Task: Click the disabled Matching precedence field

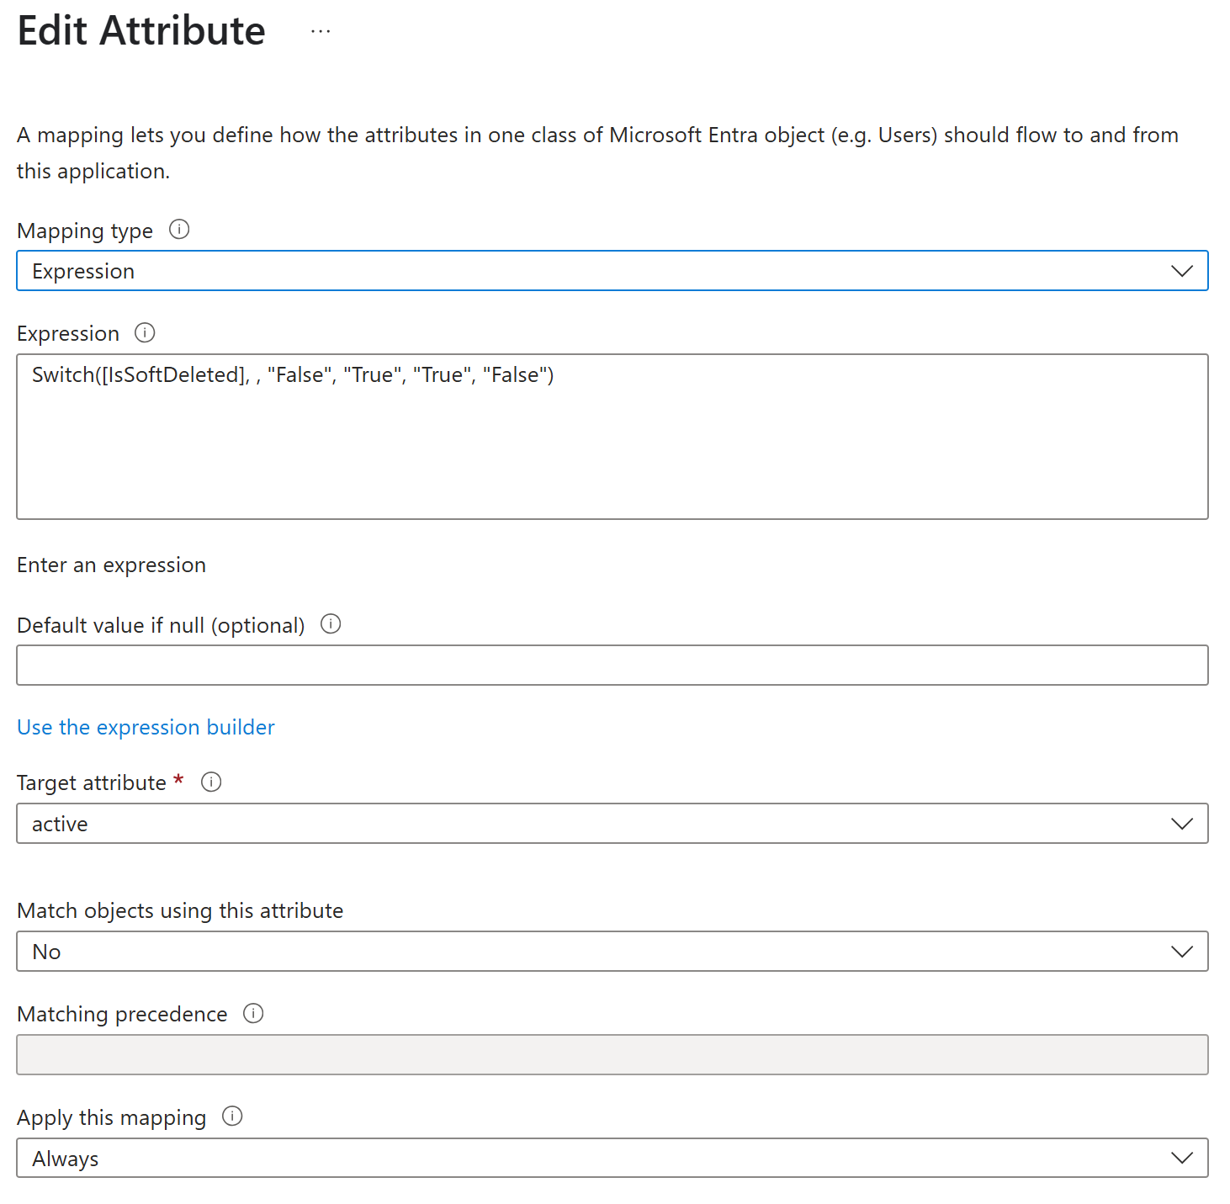Action: click(612, 1055)
